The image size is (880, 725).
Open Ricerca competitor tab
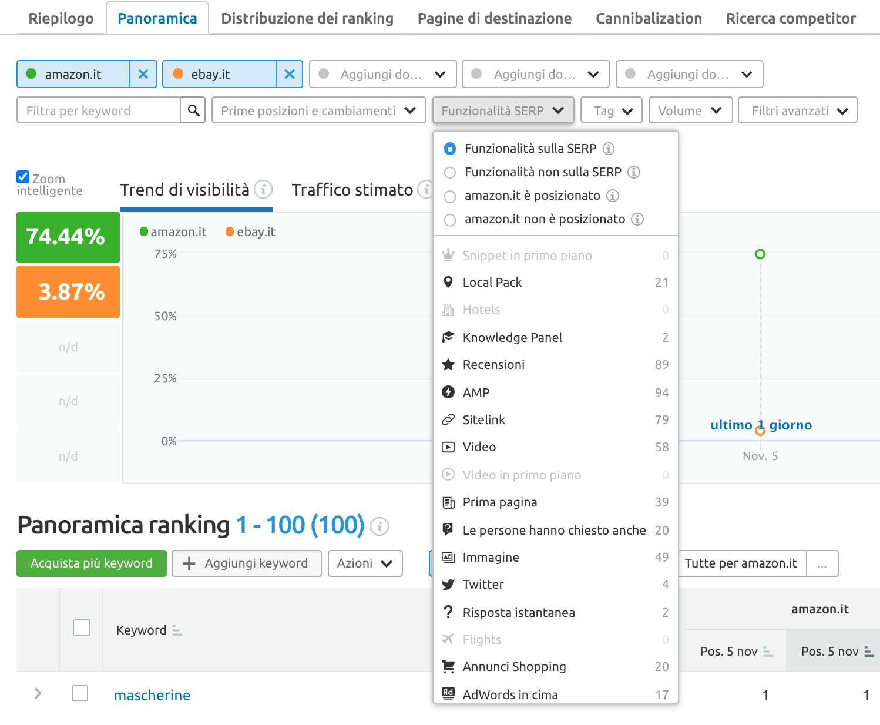click(x=791, y=18)
